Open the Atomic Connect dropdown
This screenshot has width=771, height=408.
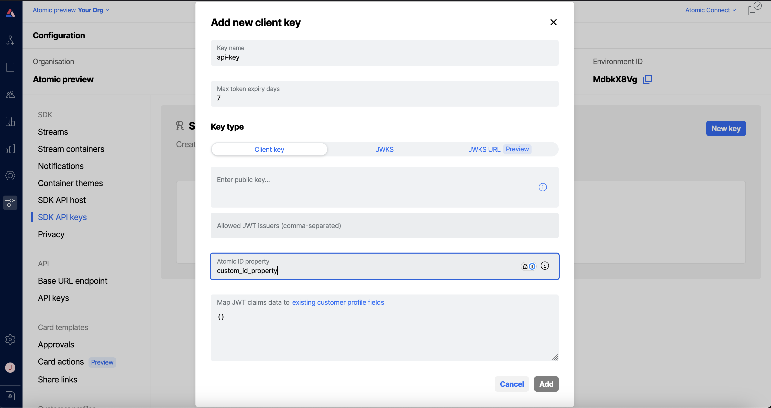click(711, 10)
